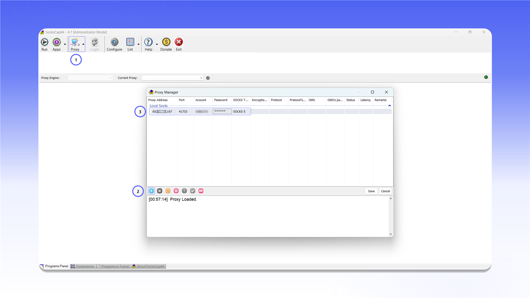This screenshot has width=530, height=298.
Task: Expand the List dropdown arrow
Action: (x=138, y=44)
